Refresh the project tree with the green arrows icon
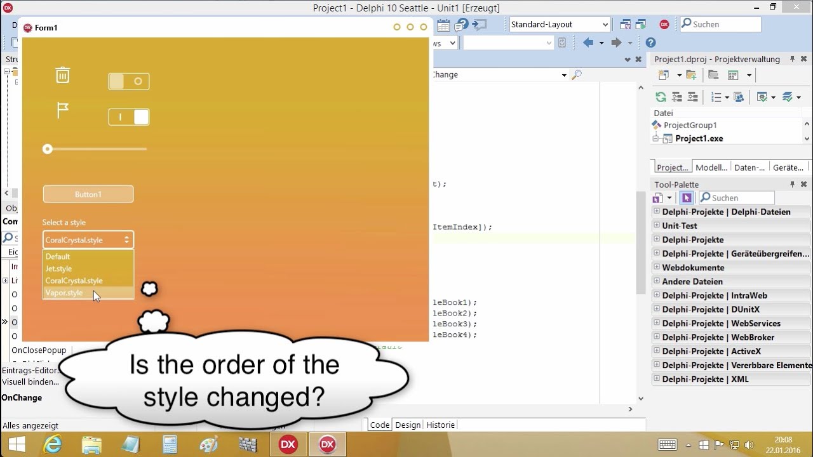813x457 pixels. 661,97
